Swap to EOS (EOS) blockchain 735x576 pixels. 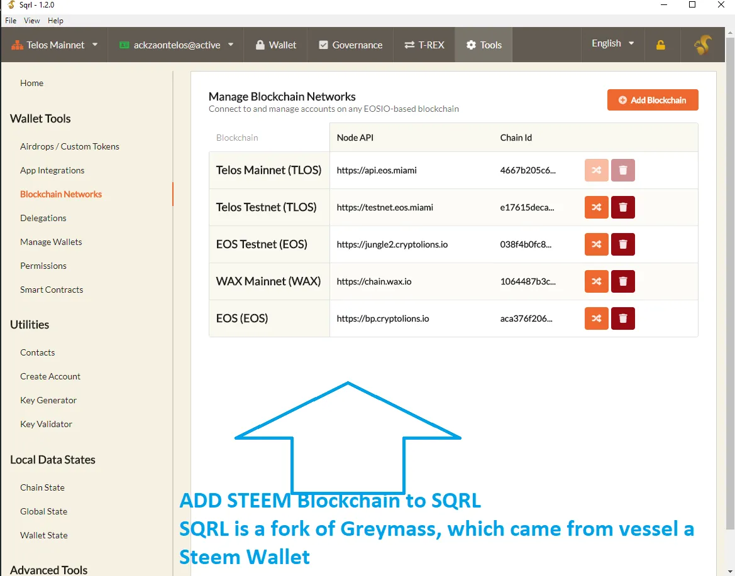point(596,318)
